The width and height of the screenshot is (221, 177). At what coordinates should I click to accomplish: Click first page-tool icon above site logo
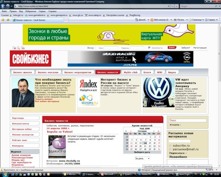pos(14,48)
